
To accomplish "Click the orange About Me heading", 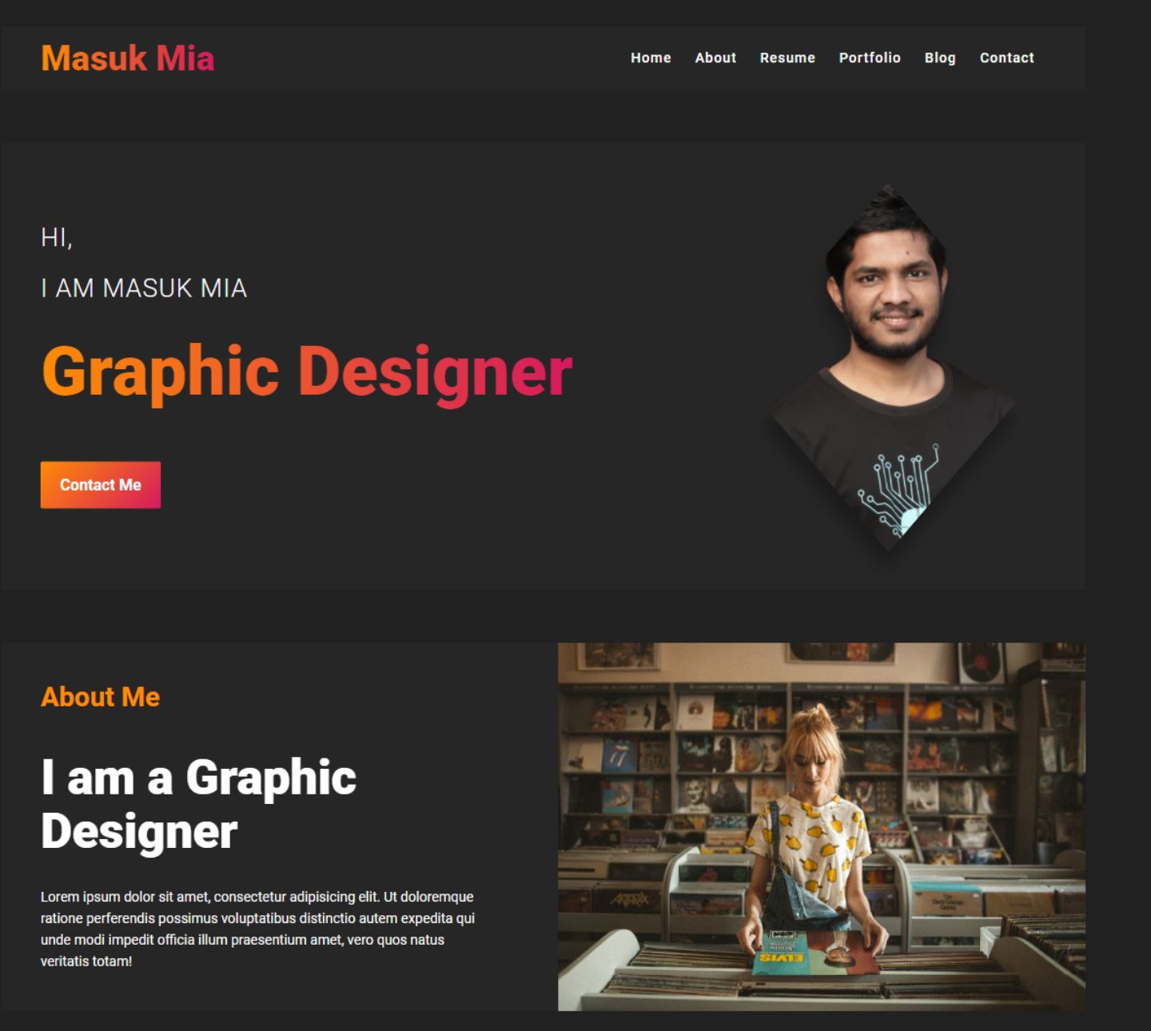I will pyautogui.click(x=101, y=697).
